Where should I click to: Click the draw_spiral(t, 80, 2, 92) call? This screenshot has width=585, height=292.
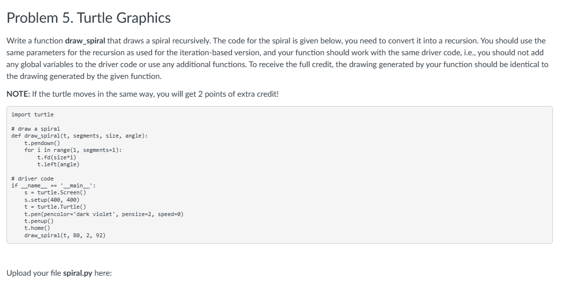[x=65, y=236]
